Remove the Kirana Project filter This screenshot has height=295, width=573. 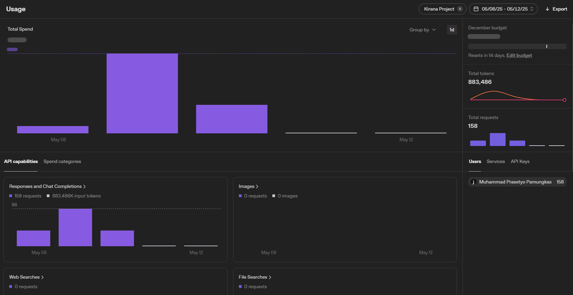pyautogui.click(x=460, y=9)
